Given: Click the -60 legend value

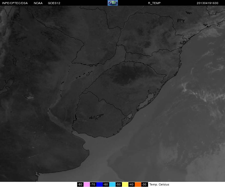Looking at the screenshot, I should (106, 184).
